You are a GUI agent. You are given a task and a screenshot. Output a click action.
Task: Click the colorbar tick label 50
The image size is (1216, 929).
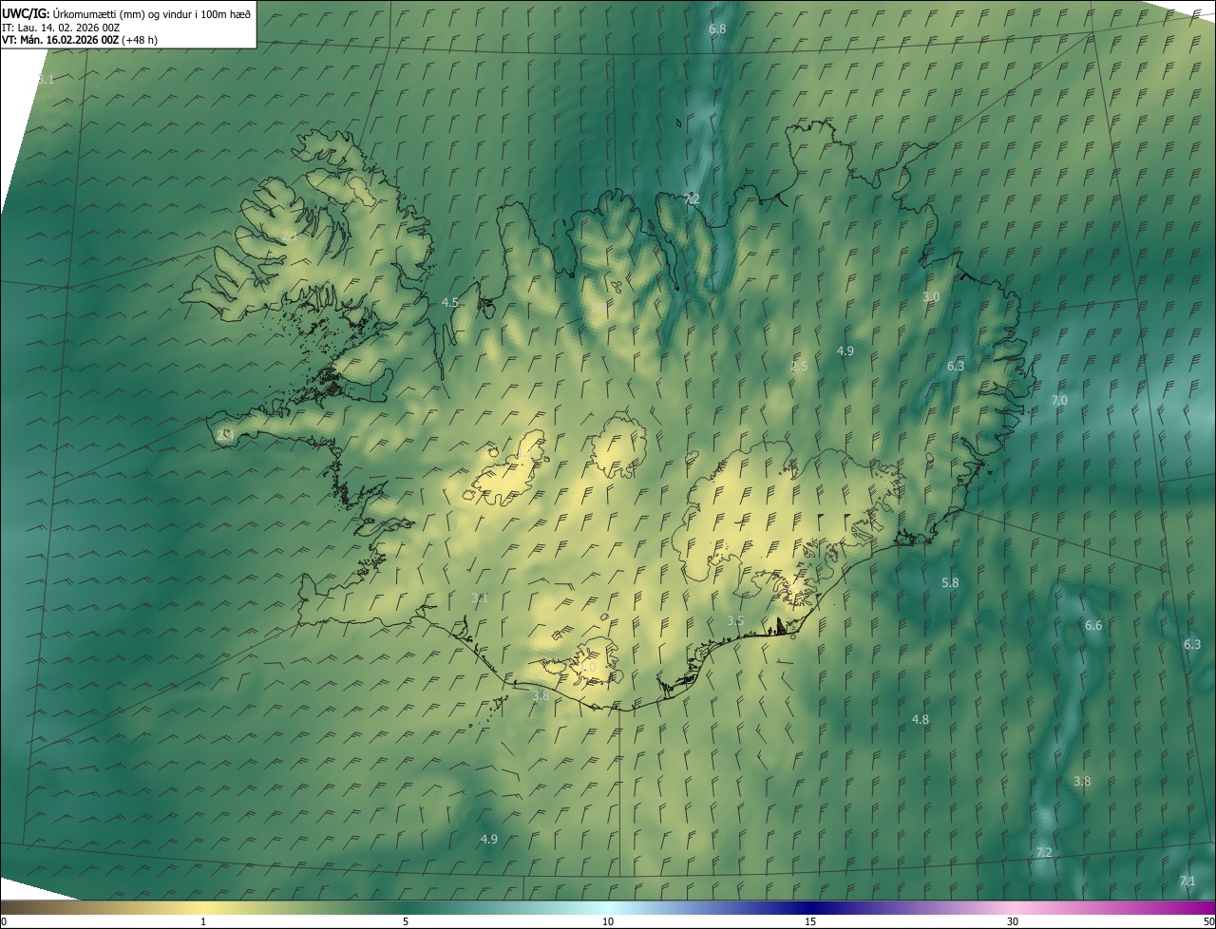(x=1208, y=922)
